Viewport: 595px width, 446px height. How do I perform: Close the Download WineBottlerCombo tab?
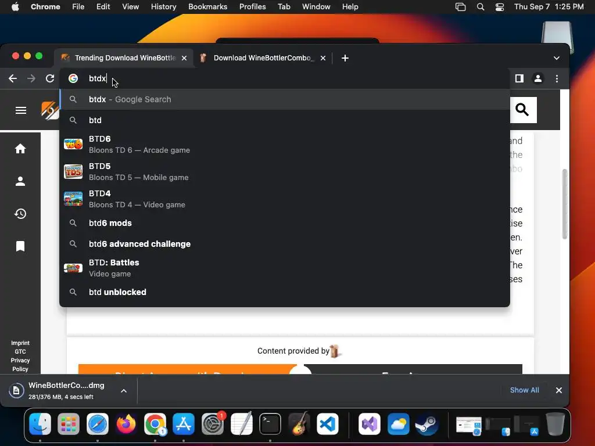click(x=323, y=58)
